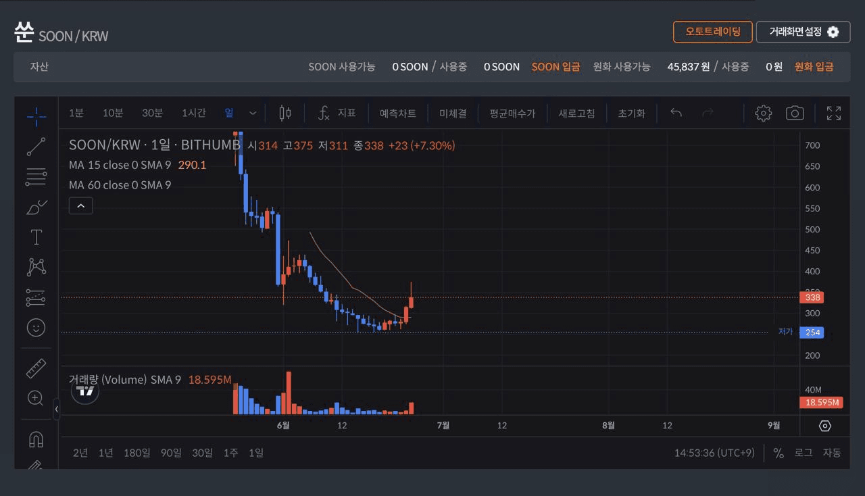Click the 45,837 원 available balance
Viewport: 865px width, 496px height.
pos(689,67)
